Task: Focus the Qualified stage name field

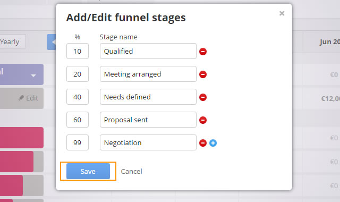Action: click(148, 51)
